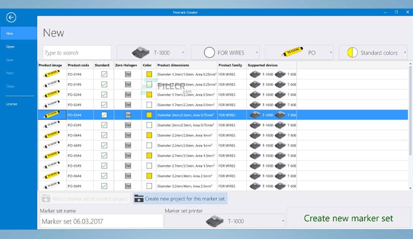This screenshot has height=239, width=413.
Task: Click the yellow marker image in row PO-04#4
Action: coord(51,135)
